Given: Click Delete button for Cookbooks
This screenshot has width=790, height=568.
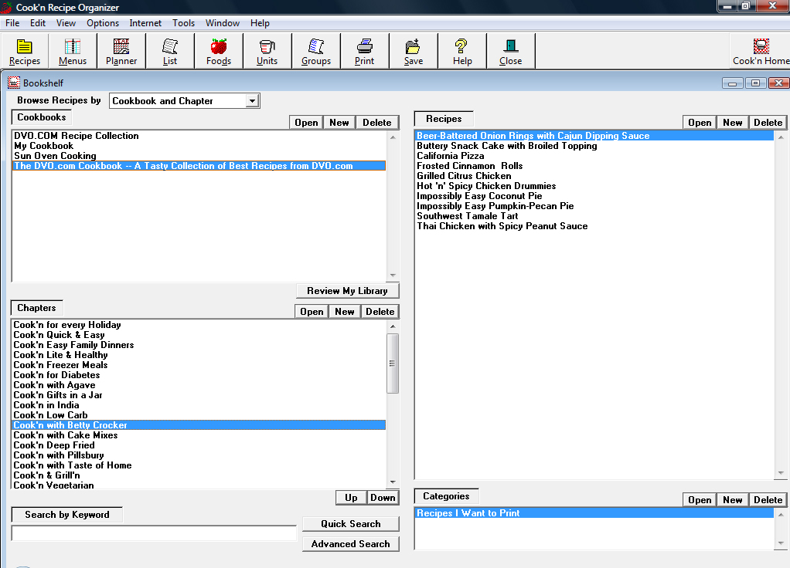Looking at the screenshot, I should click(x=377, y=122).
